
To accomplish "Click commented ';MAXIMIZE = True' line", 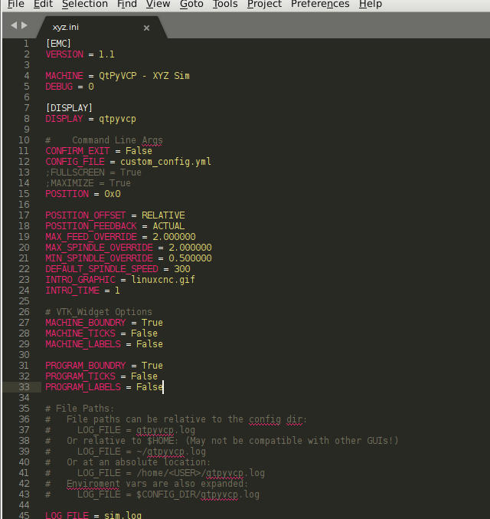I will (88, 183).
